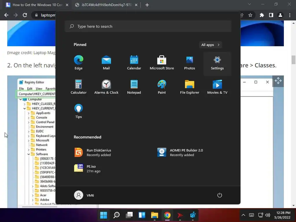This screenshot has width=296, height=222.
Task: Switch to the How to Get the Windows 10 tab
Action: click(37, 5)
